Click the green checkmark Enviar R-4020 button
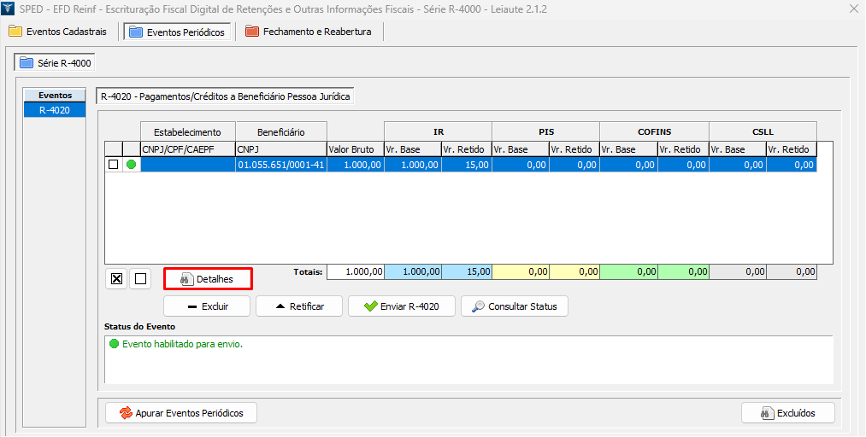 click(x=400, y=306)
